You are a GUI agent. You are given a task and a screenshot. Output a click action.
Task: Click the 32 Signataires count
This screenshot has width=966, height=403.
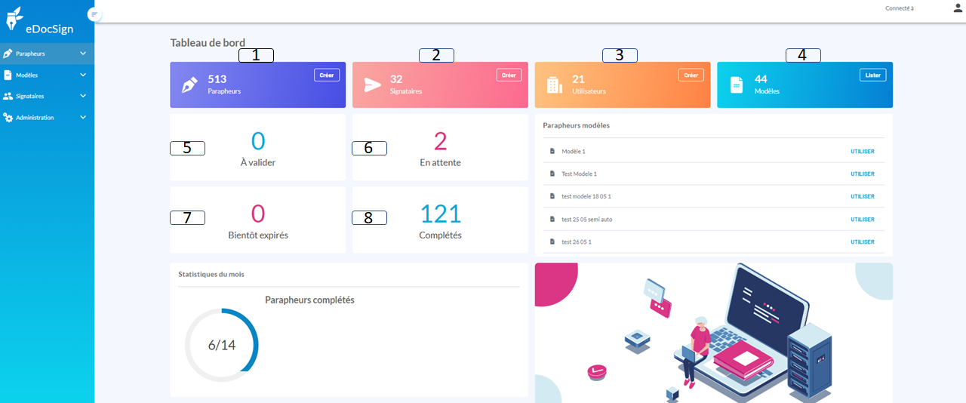click(396, 78)
